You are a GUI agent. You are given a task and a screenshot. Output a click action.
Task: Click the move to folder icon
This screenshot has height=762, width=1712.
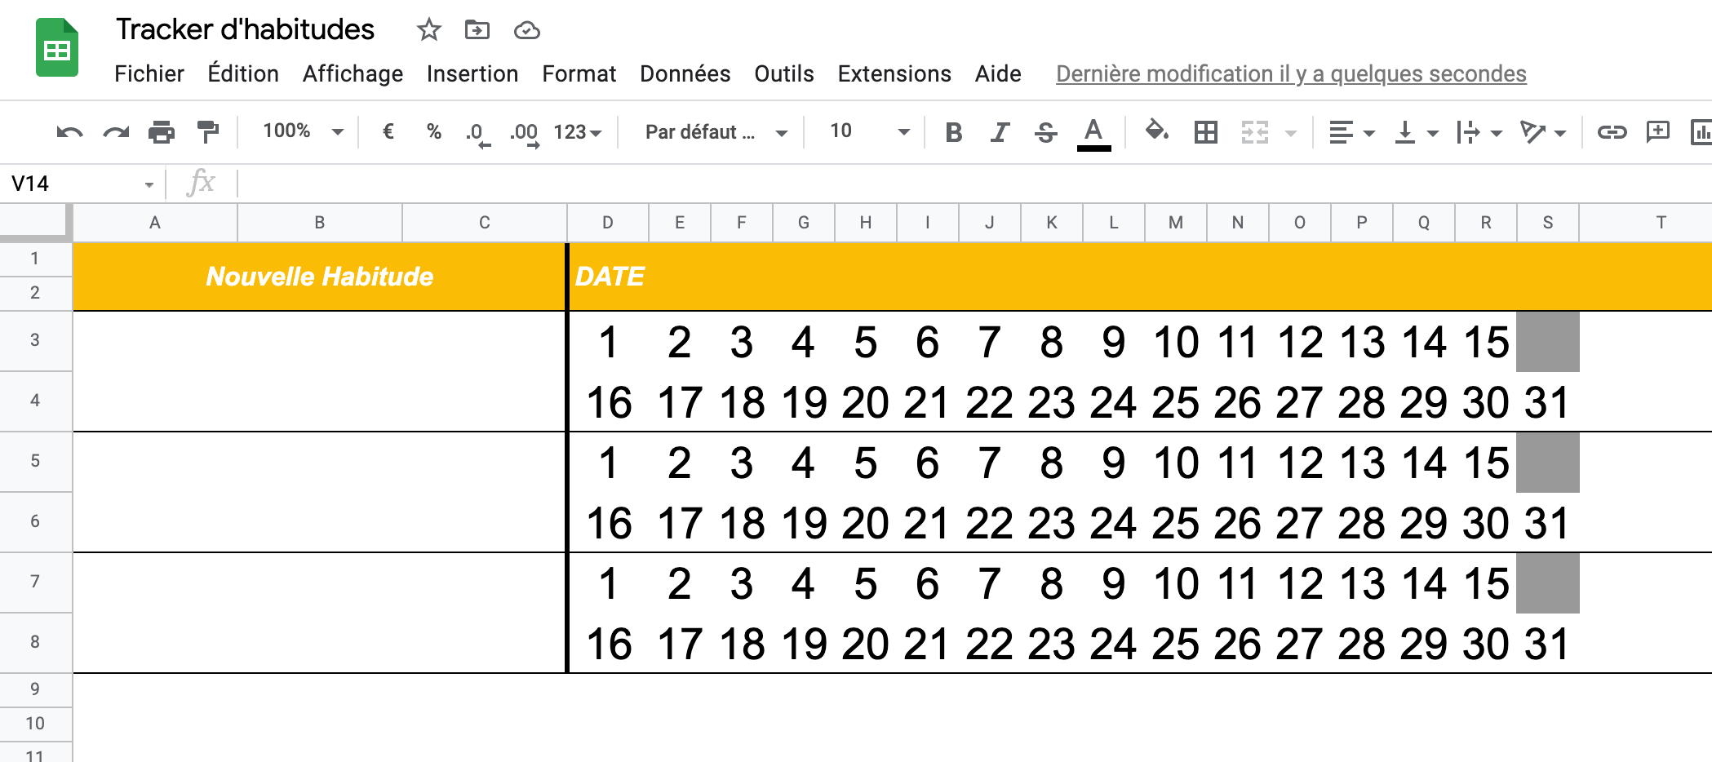[x=477, y=30]
